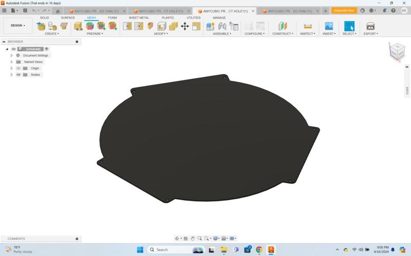Switch to the UTILITIES tab
The width and height of the screenshot is (411, 256).
click(194, 18)
